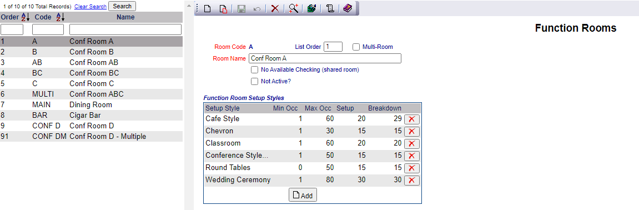Image resolution: width=639 pixels, height=210 pixels.
Task: Add a new setup style
Action: 303,195
